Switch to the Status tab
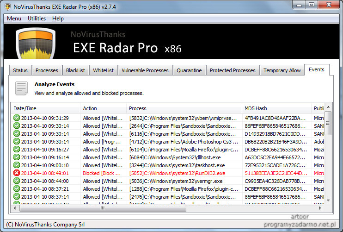The height and width of the screenshot is (232, 343). [x=20, y=70]
